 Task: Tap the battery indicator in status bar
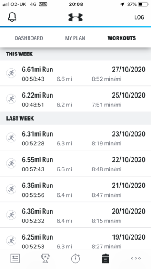[143, 4]
